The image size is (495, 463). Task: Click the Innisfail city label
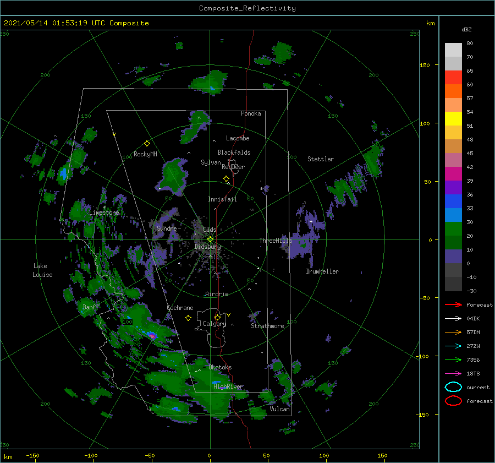pyautogui.click(x=222, y=199)
